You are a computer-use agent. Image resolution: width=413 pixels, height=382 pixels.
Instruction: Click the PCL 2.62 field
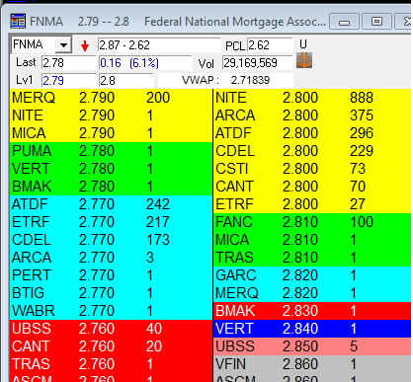270,45
